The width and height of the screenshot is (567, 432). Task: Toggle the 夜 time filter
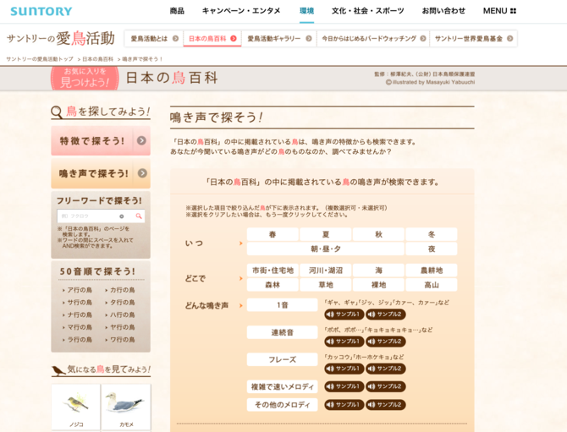coord(431,249)
